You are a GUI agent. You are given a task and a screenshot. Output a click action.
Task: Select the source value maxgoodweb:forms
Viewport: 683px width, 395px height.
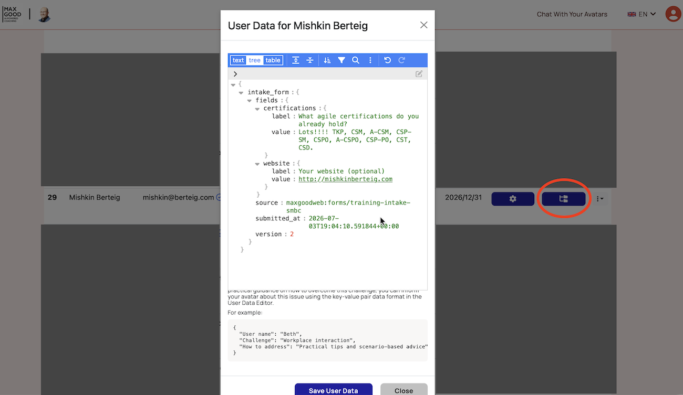[348, 207]
